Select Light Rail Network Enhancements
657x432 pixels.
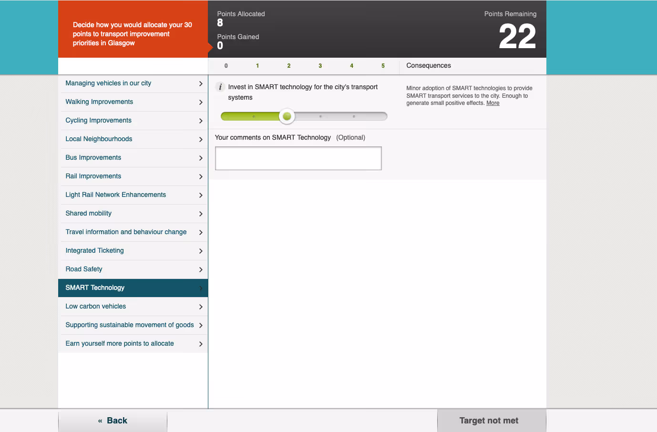click(133, 195)
